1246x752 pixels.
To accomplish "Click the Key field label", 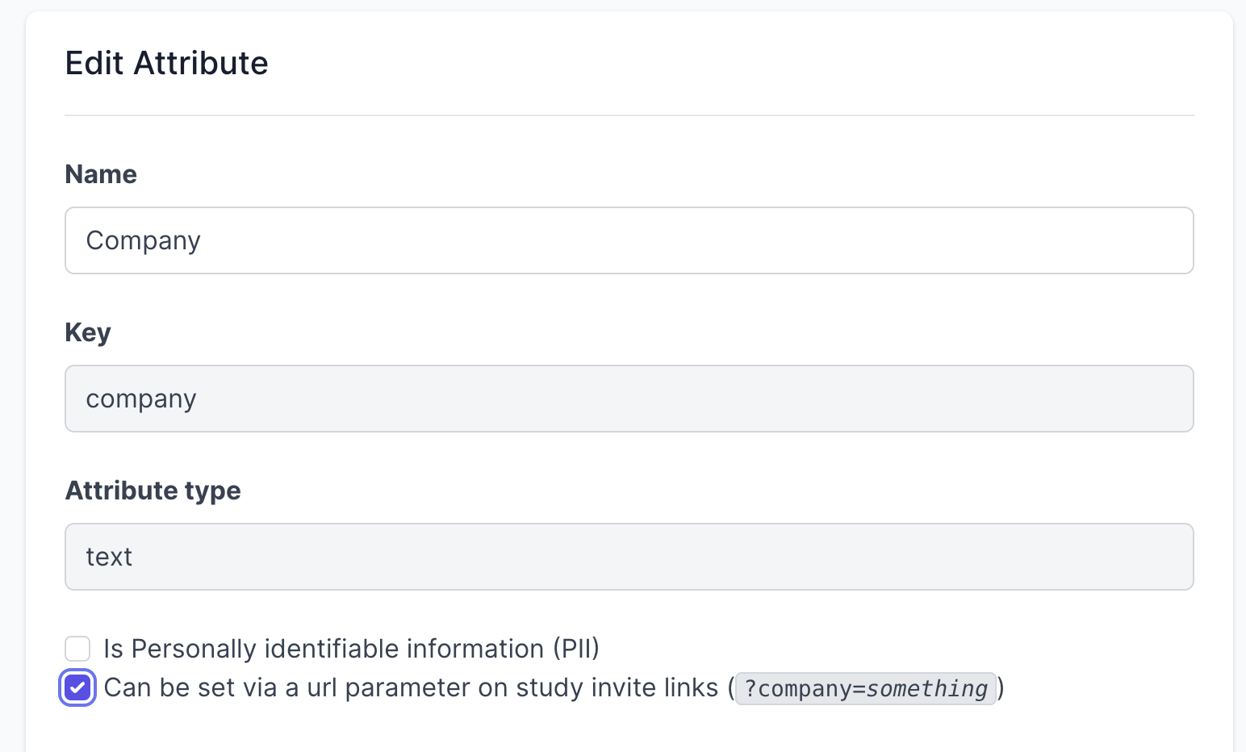I will click(88, 332).
